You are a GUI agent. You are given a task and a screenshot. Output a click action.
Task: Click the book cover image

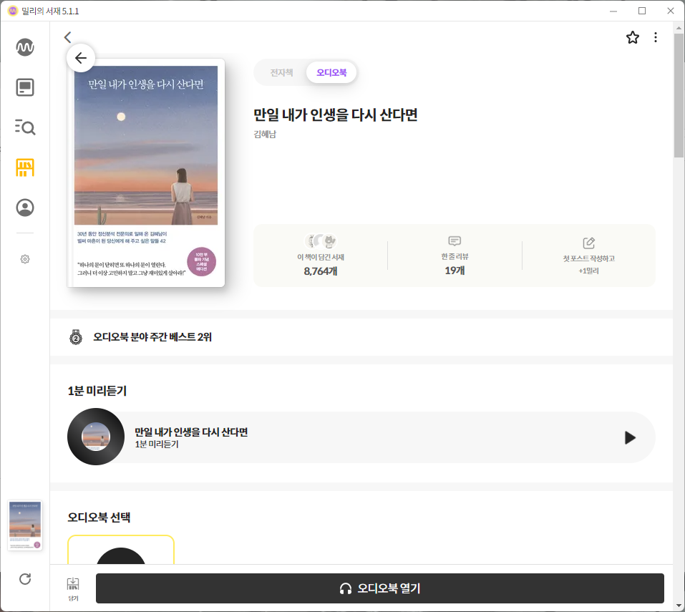point(146,173)
